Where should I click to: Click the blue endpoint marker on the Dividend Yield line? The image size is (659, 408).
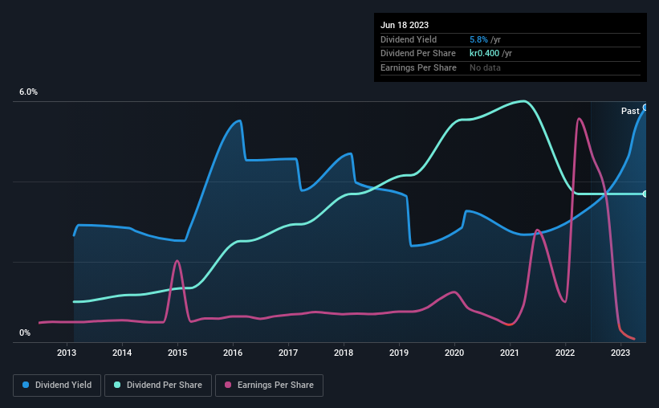tap(645, 108)
